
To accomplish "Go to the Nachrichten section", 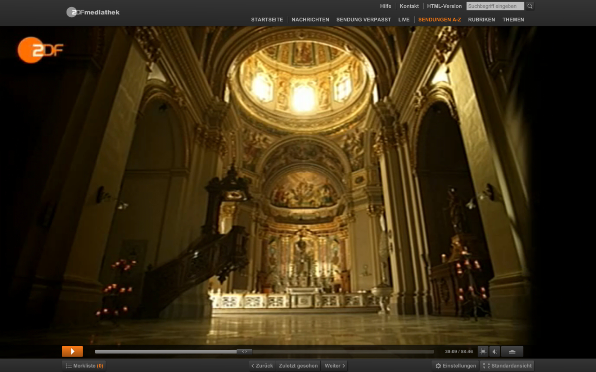I will click(310, 20).
